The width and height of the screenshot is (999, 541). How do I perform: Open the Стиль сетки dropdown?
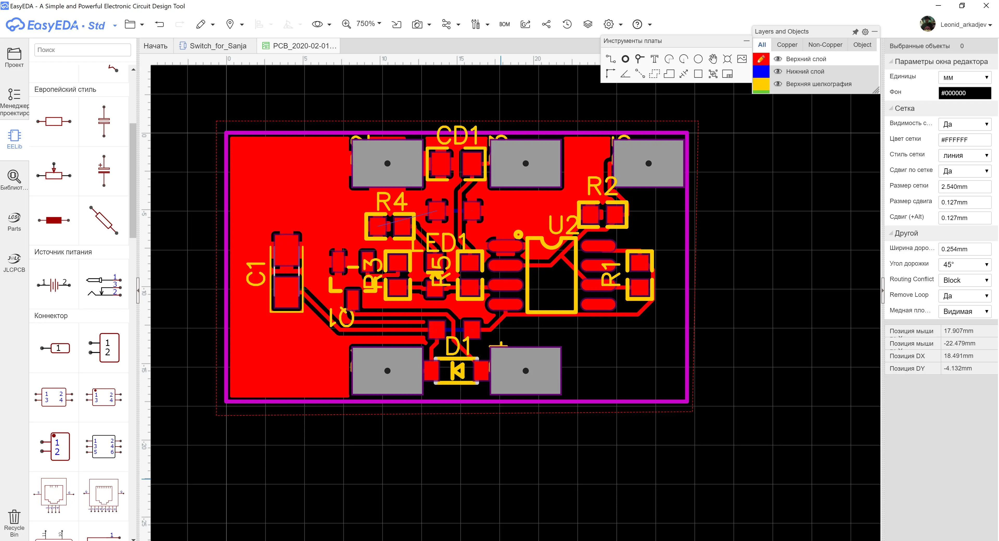964,156
